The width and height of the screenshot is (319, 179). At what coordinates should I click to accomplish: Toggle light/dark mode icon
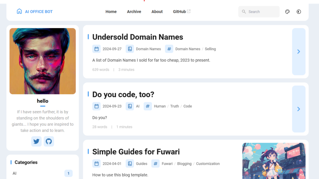tap(299, 12)
